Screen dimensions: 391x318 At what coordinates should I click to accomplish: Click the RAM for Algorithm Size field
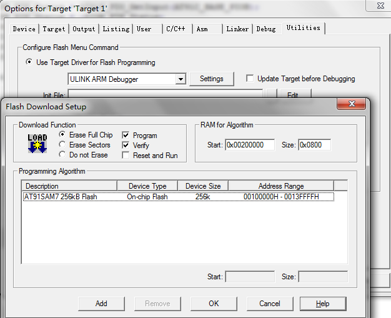pos(315,145)
